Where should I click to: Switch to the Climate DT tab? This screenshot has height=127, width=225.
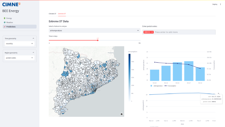[x=52, y=14]
